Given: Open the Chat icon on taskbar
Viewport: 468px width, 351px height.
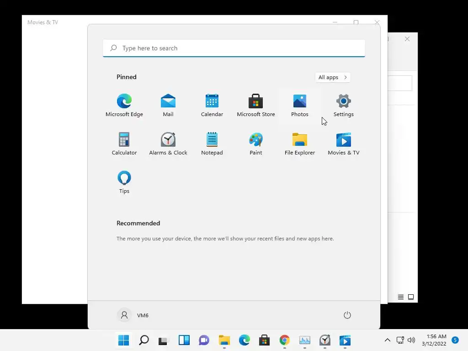Looking at the screenshot, I should [204, 340].
